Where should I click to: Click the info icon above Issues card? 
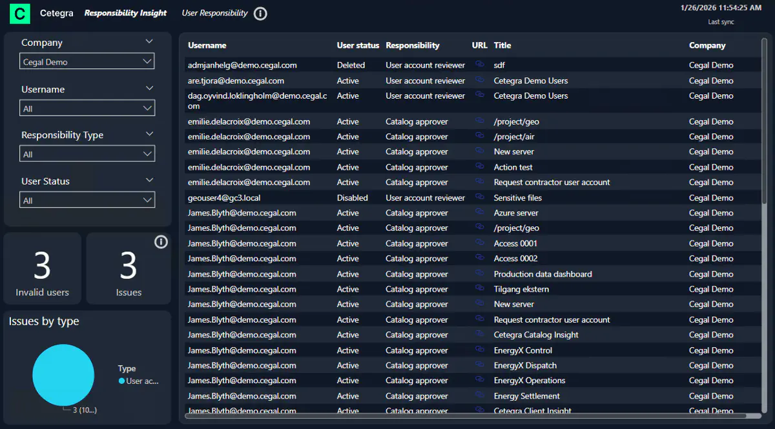click(161, 242)
